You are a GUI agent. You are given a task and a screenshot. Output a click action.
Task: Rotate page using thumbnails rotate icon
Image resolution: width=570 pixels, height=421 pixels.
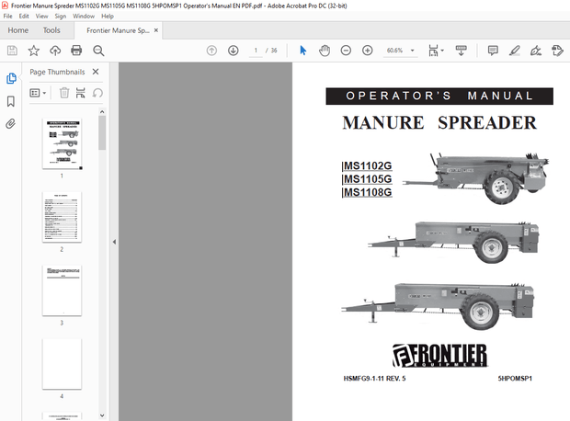(x=97, y=93)
